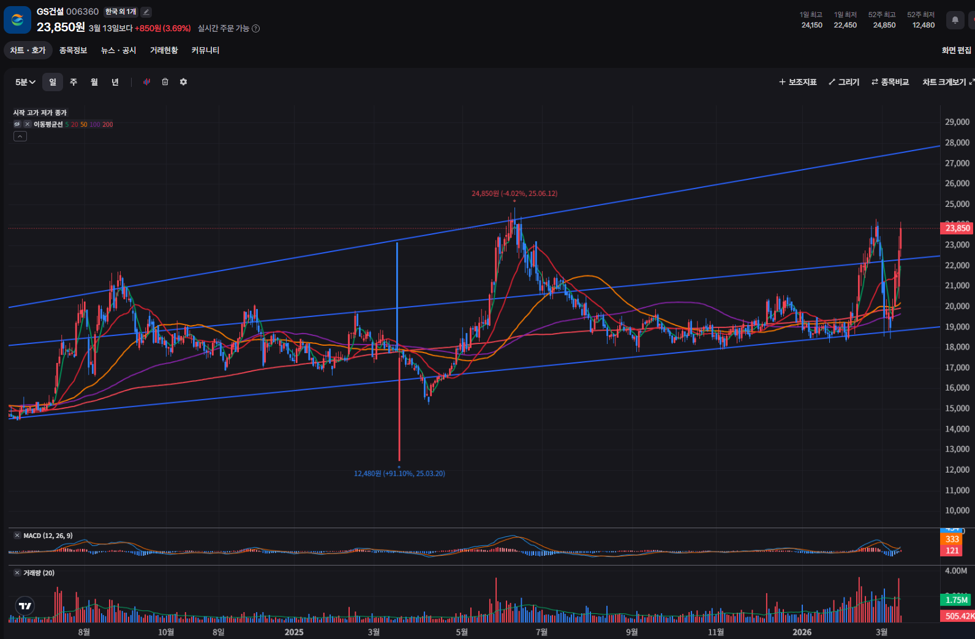
Task: Click the 200 moving average color value
Action: [x=108, y=124]
